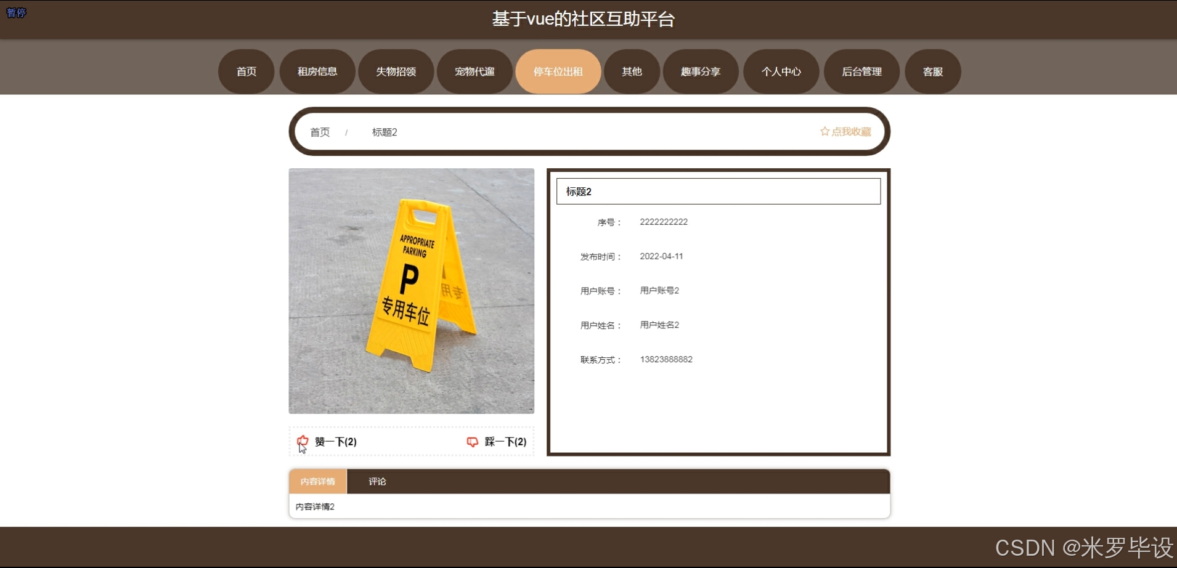Click the 用户账号 label

point(601,291)
